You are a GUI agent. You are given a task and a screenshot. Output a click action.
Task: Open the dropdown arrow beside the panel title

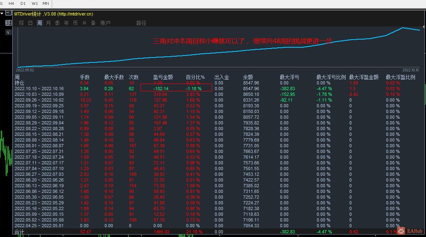pyautogui.click(x=2, y=13)
